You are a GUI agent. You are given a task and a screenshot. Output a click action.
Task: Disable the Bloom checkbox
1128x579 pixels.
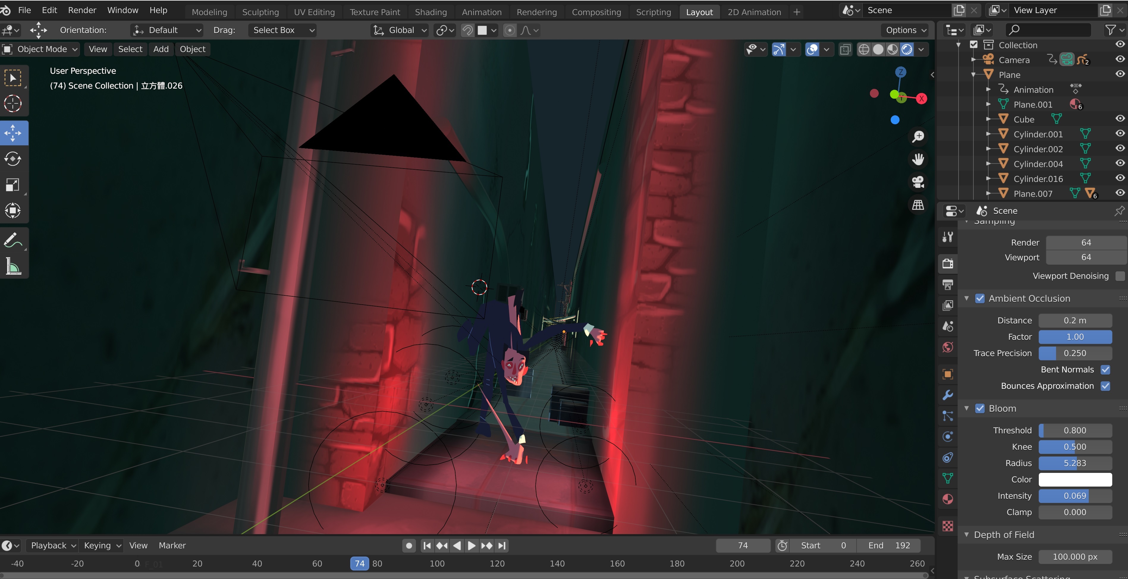click(980, 408)
